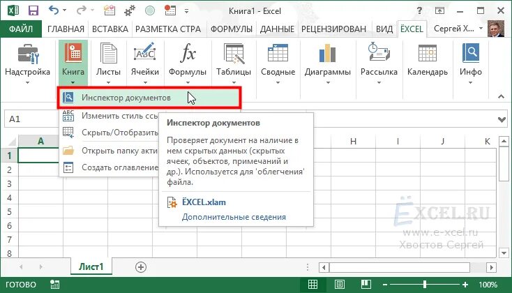Image resolution: width=512 pixels, height=293 pixels.
Task: Open the Сводные menu
Action: coord(278,63)
